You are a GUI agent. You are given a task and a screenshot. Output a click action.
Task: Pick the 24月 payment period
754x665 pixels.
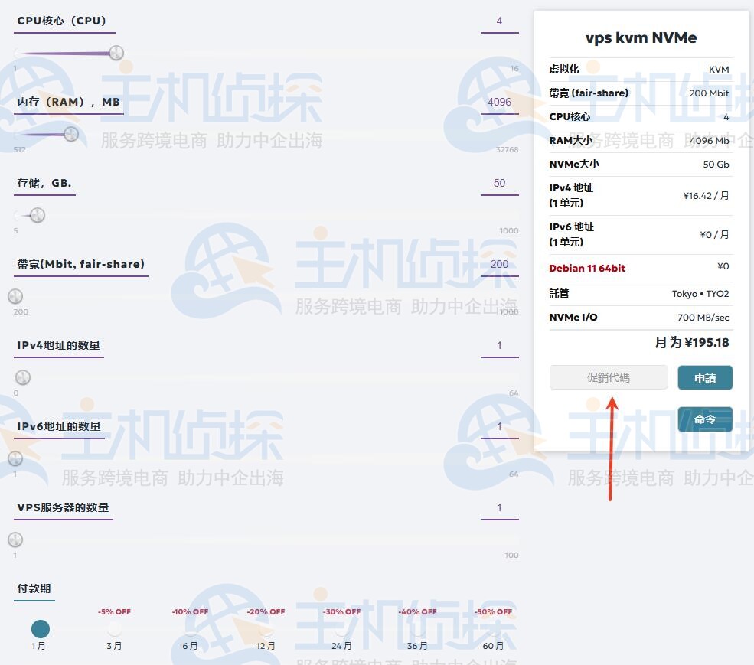(341, 629)
